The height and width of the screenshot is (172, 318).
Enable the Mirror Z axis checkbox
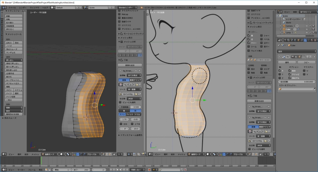tap(280, 78)
